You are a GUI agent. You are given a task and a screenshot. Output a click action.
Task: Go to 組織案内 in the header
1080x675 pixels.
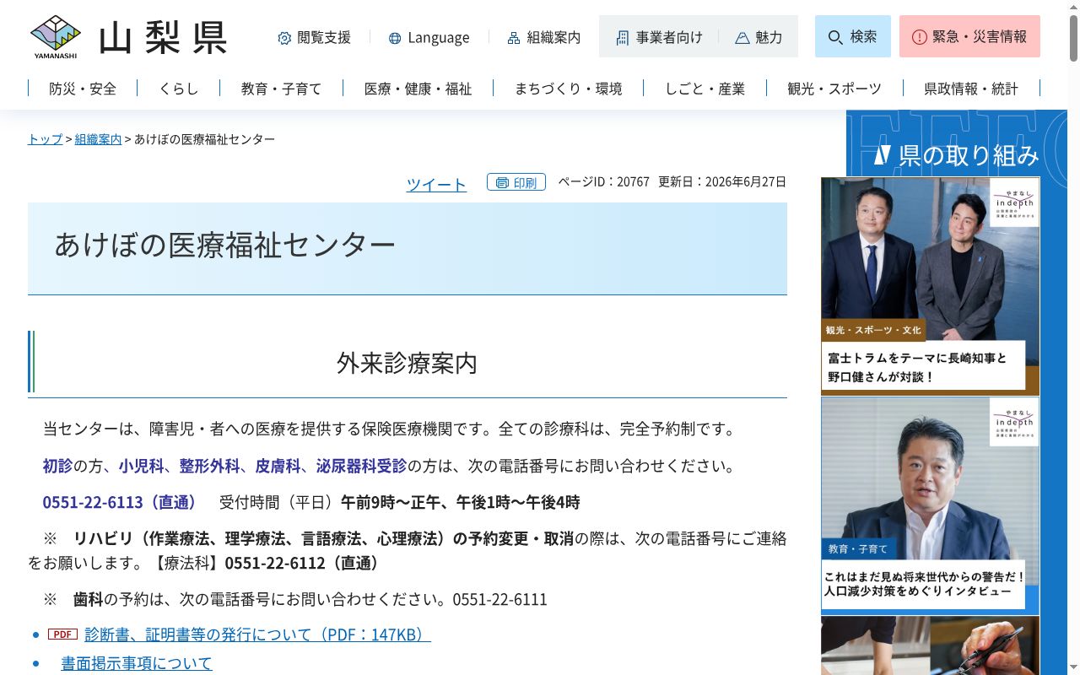pyautogui.click(x=544, y=38)
